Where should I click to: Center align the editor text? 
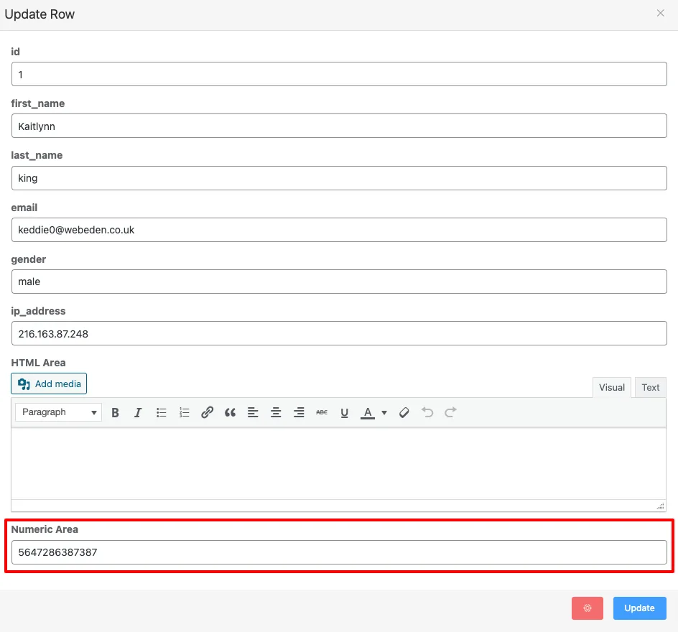pos(276,412)
